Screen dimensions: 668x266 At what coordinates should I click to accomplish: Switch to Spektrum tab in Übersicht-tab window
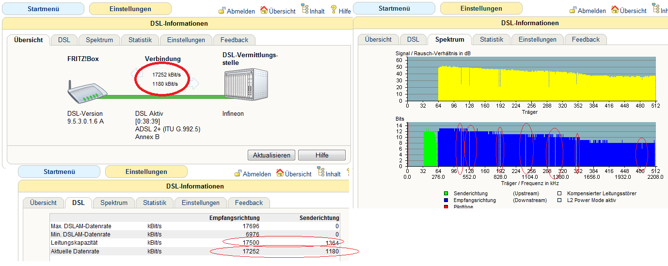pyautogui.click(x=99, y=40)
